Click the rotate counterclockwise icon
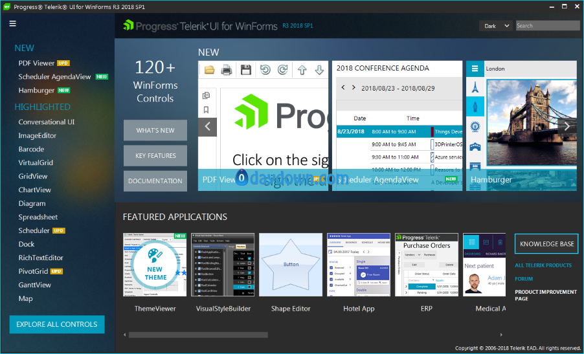The image size is (584, 354). tap(265, 70)
